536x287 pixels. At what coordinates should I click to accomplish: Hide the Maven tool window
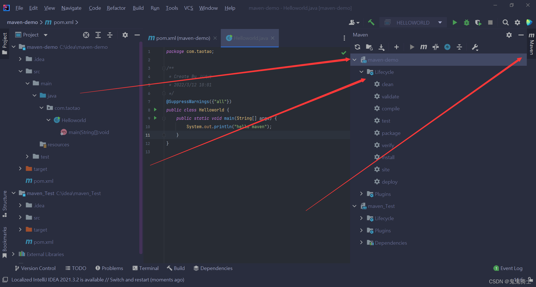pos(521,35)
